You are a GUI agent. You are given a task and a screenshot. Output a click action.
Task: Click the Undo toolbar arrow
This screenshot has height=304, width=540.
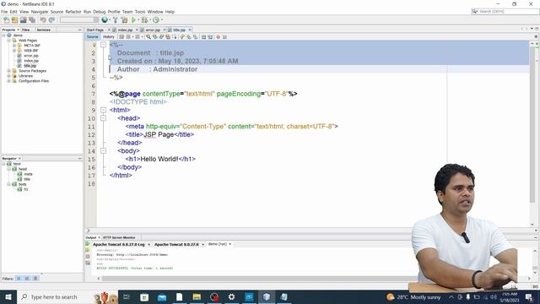click(43, 20)
